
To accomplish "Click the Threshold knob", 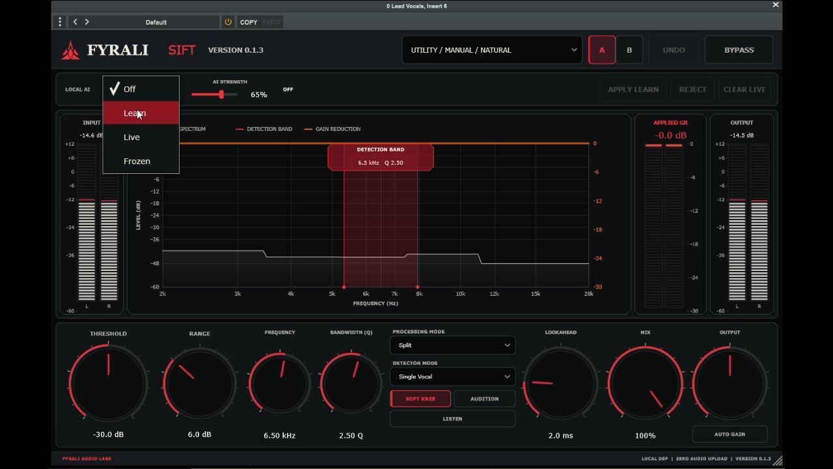I will [108, 383].
